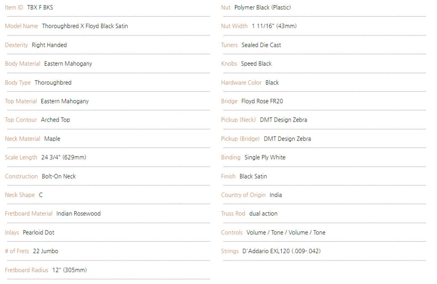The image size is (437, 284).
Task: Select the Model Name Thoroughbred X Floyd Black Satin
Action: click(85, 26)
